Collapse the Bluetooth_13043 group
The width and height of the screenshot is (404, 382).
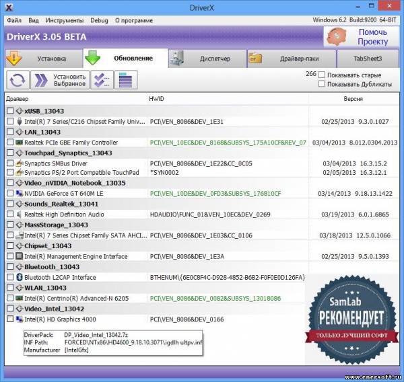coord(19,267)
